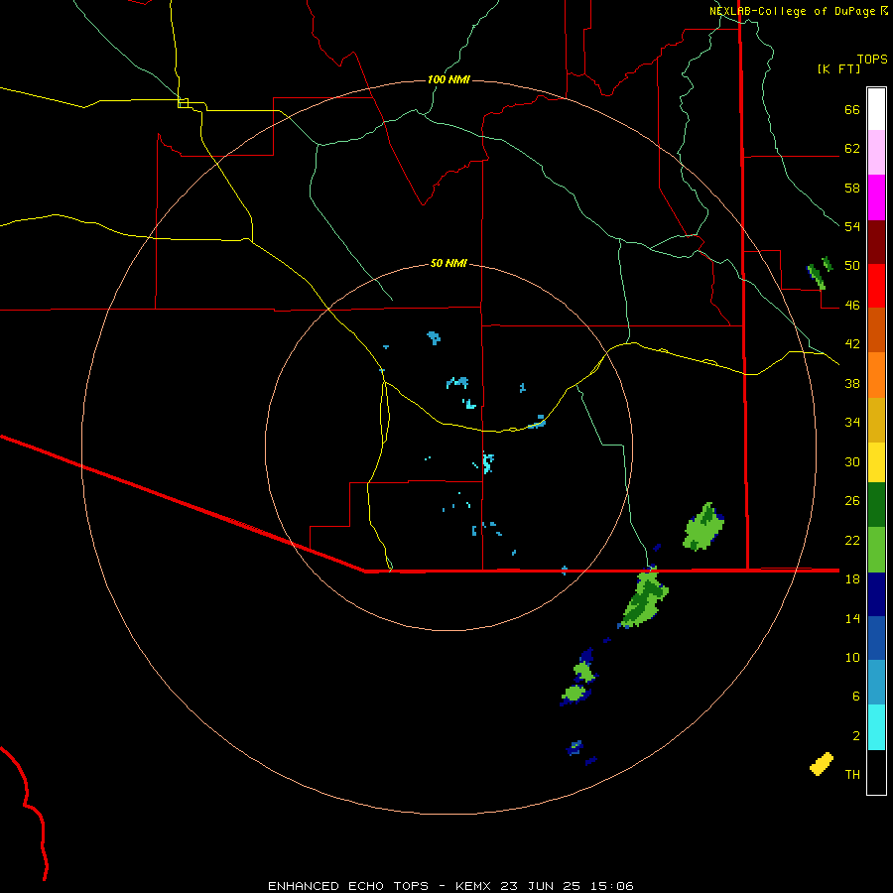Click the legend value "54"
This screenshot has height=893, width=893.
(852, 226)
